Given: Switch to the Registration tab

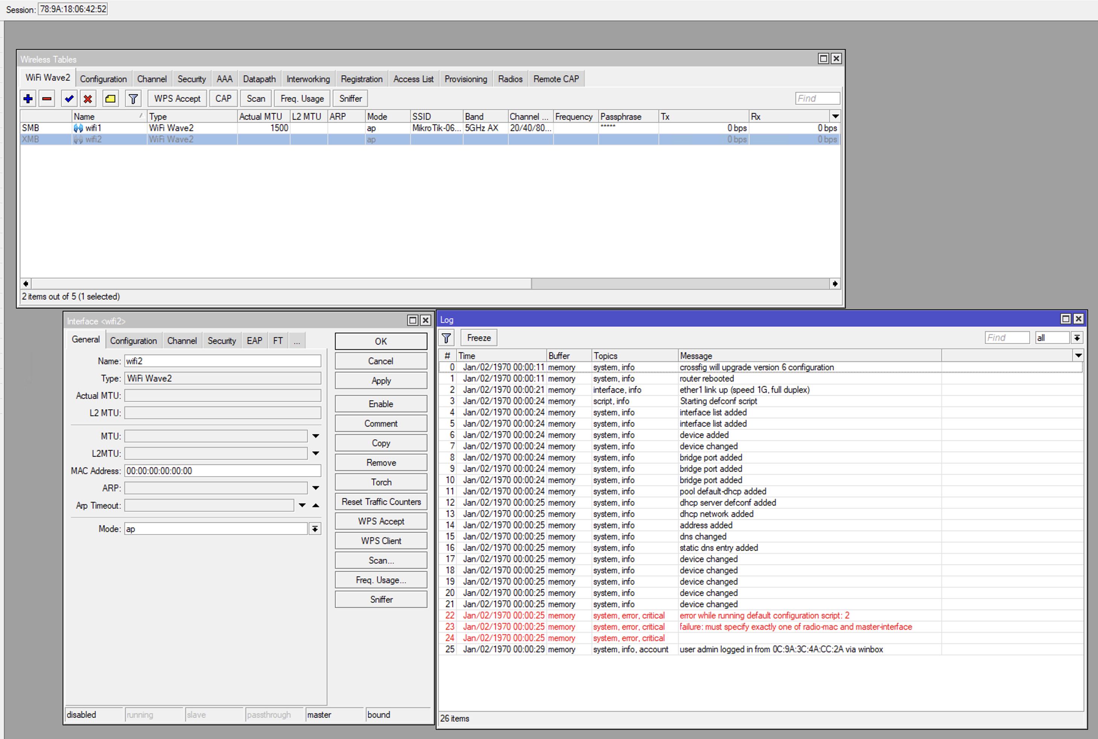Looking at the screenshot, I should click(362, 79).
